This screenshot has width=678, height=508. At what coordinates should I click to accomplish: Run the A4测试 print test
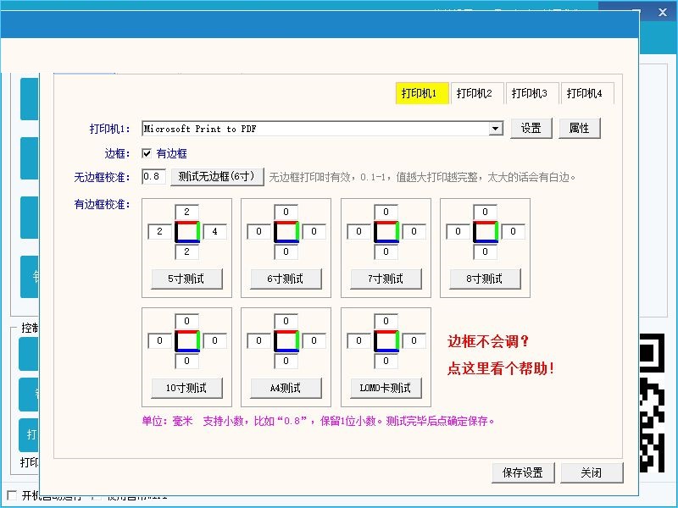click(x=286, y=389)
